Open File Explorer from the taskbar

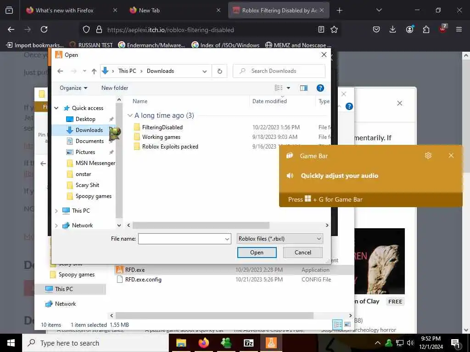pos(181,343)
